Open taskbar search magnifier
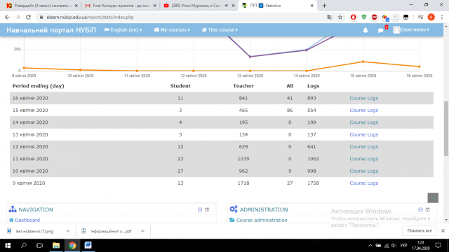The height and width of the screenshot is (252, 449). pos(24,246)
